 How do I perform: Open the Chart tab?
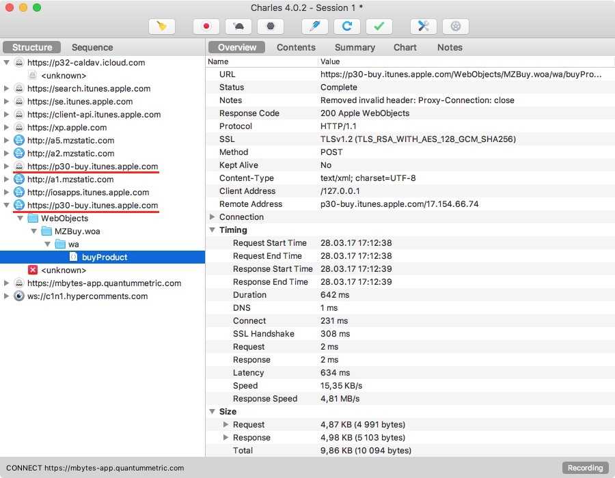click(x=405, y=47)
